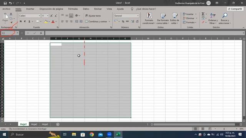Toggle underline formatting S
Screen dimensions: 246x138
pos(29,21)
